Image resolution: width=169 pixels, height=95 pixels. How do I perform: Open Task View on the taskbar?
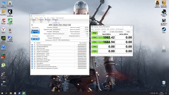[x=6, y=93]
